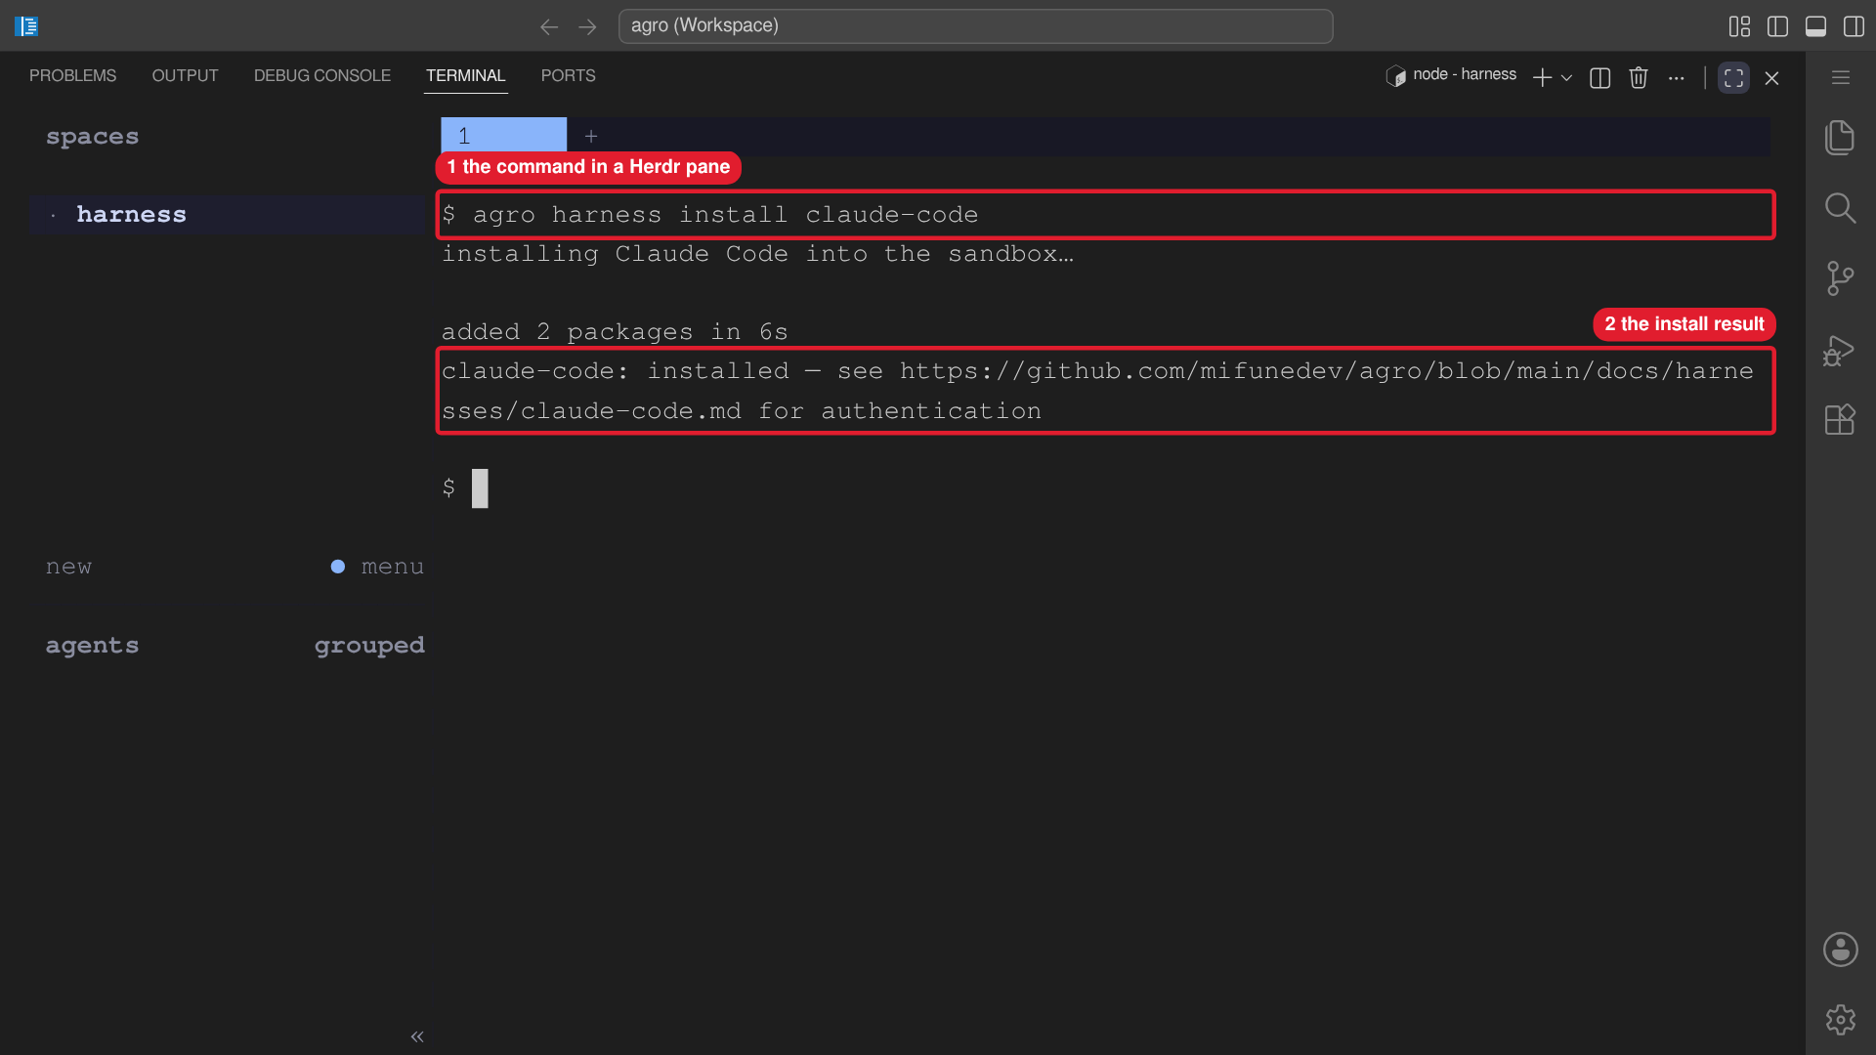Viewport: 1876px width, 1055px height.
Task: Select the TERMINAL tab
Action: click(x=465, y=75)
